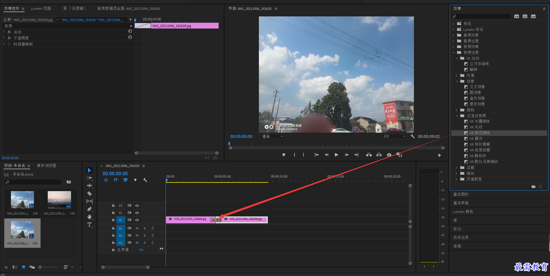This screenshot has height=276, width=550.
Task: Select the Ripple Edit tool
Action: click(89, 186)
